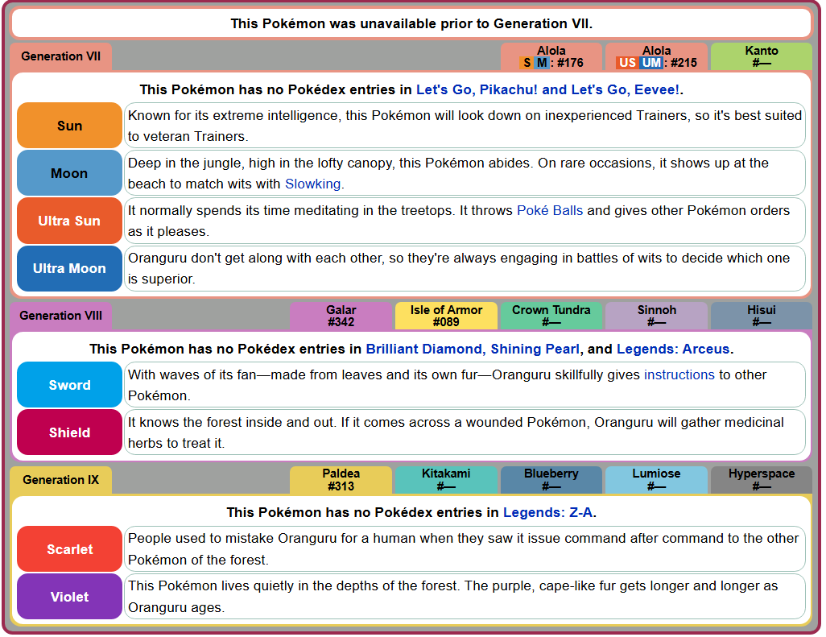Screen dimensions: 826x637
Task: Click the Sword entry about waves of its fan
Action: 465,385
